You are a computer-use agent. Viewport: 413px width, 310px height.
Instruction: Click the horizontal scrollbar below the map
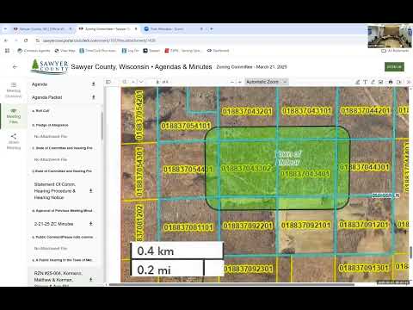[231, 285]
